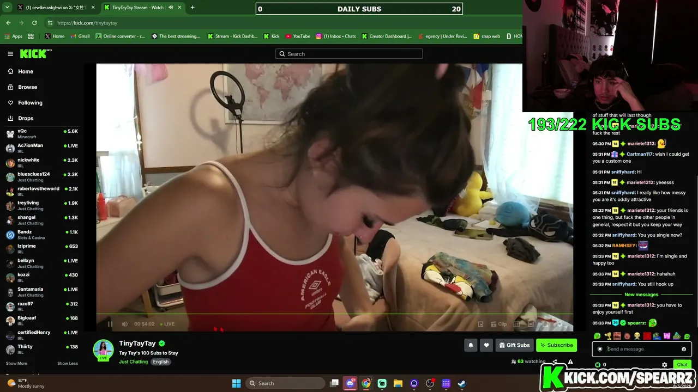Viewport: 698px width, 392px height.
Task: Click Show More in recommended channels
Action: coord(16,363)
